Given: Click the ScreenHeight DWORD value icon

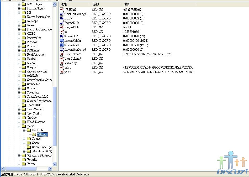Looking at the screenshot, I should click(x=62, y=41).
